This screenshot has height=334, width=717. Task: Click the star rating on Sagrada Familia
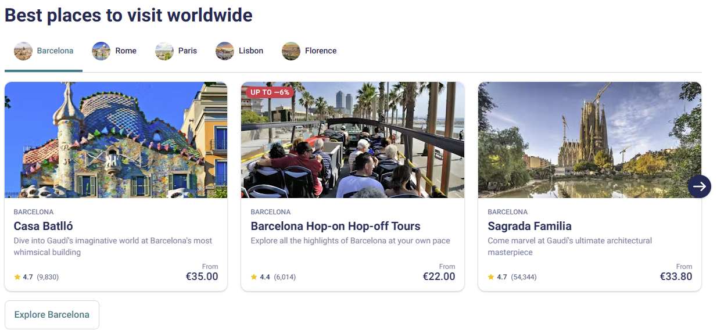point(492,277)
